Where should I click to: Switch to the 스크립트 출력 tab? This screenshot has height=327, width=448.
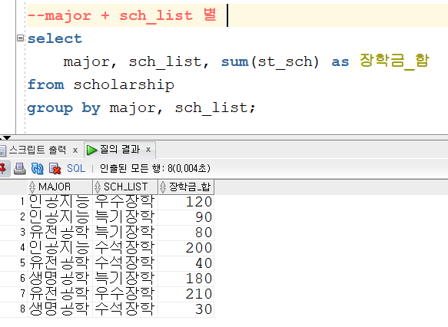[x=38, y=150]
